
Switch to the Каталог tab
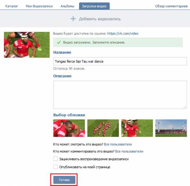point(12,6)
